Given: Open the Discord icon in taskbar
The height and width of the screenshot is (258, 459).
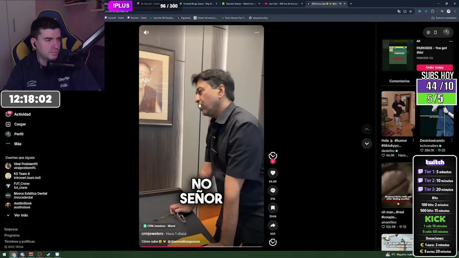Looking at the screenshot, I should [22, 255].
